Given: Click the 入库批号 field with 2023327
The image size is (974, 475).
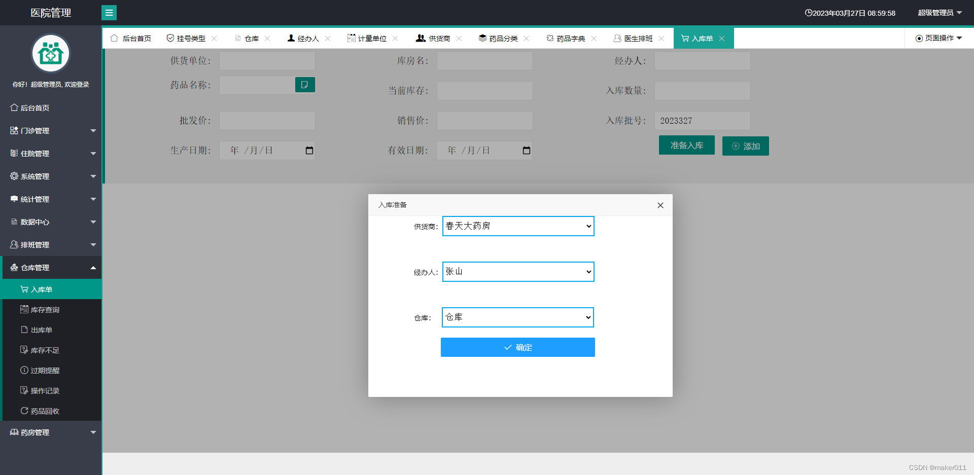Looking at the screenshot, I should click(x=703, y=121).
